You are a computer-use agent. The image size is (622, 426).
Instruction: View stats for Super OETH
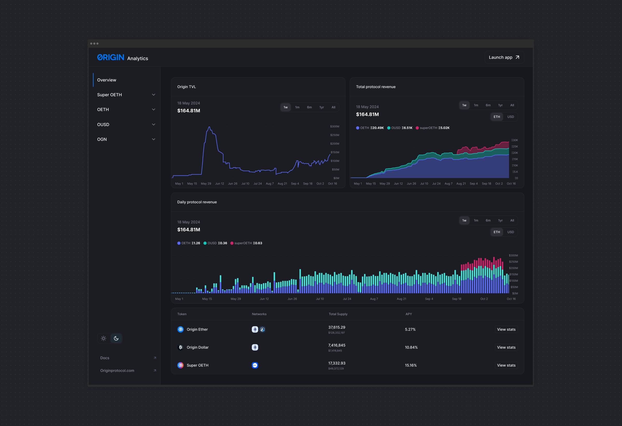pos(506,365)
